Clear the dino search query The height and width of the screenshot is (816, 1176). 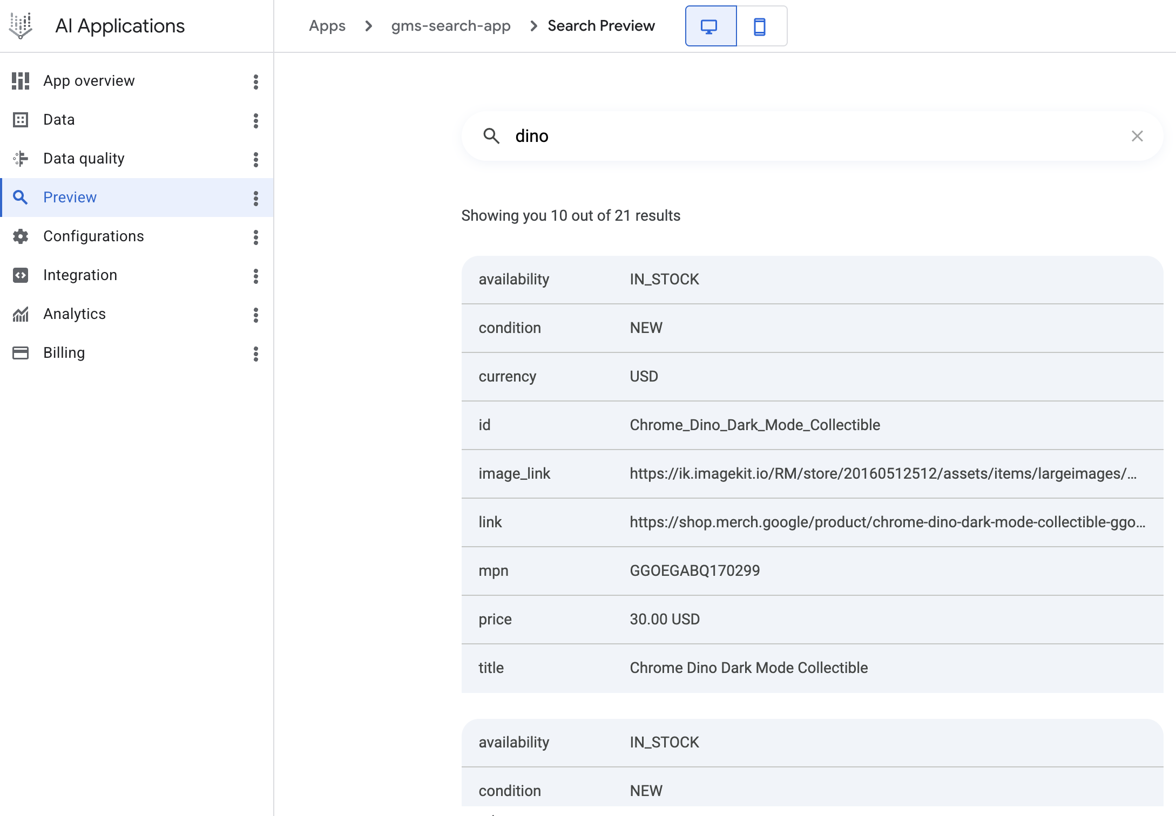(x=1137, y=136)
